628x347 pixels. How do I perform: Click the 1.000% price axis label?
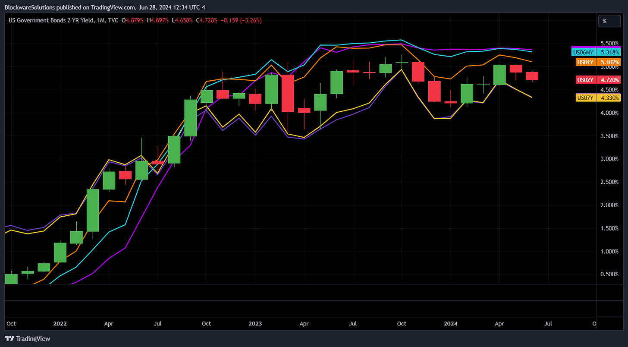click(x=609, y=251)
